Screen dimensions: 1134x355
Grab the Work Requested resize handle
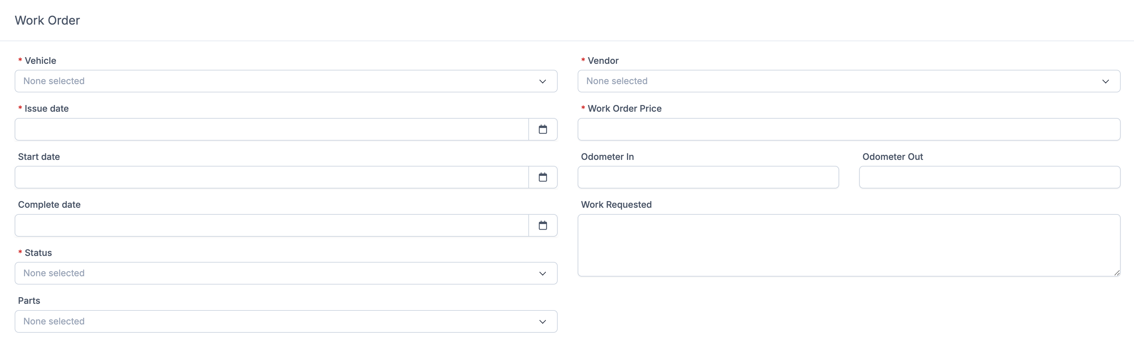pyautogui.click(x=1117, y=273)
